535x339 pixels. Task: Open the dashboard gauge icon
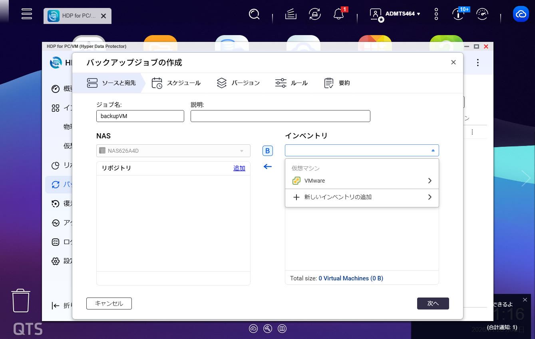(482, 14)
